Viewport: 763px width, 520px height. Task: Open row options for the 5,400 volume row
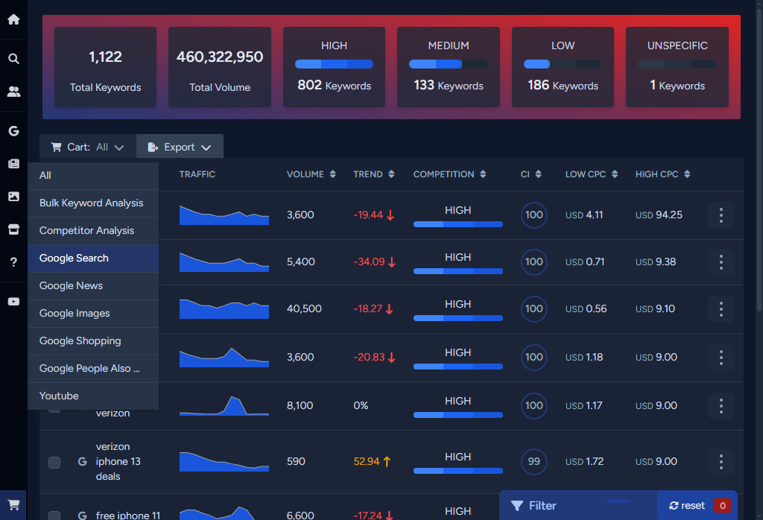click(x=721, y=261)
